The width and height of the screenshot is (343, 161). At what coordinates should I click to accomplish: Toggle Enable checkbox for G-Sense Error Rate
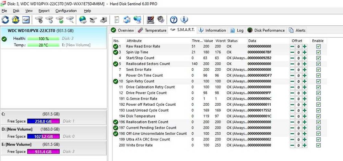[318, 99]
